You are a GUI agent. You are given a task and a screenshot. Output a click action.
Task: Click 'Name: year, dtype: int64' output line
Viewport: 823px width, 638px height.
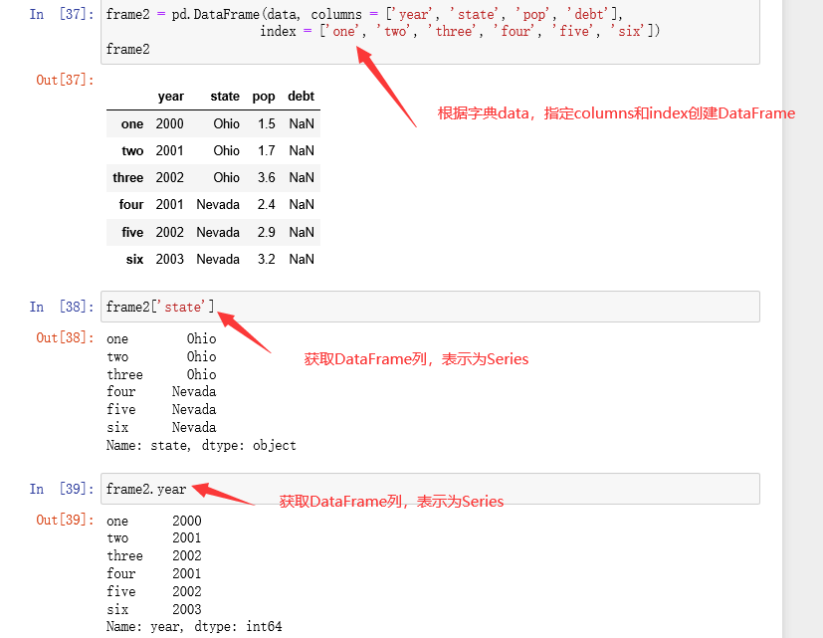pyautogui.click(x=194, y=626)
